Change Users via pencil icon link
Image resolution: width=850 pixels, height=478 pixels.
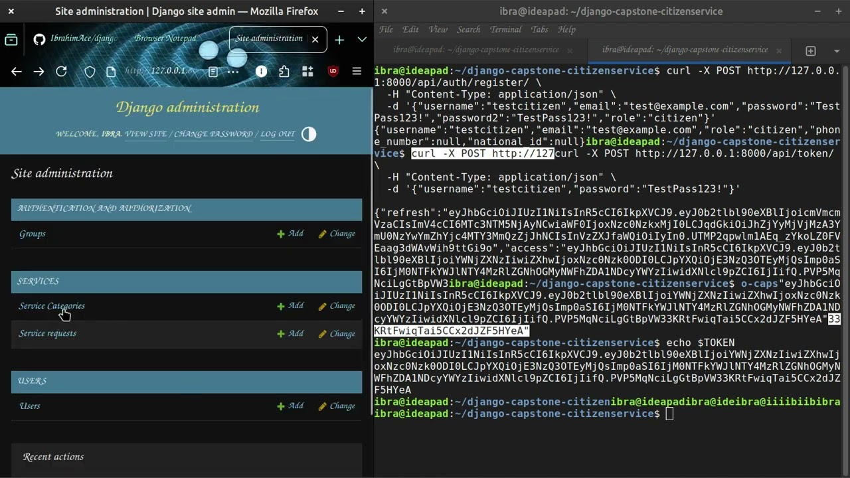pos(337,406)
